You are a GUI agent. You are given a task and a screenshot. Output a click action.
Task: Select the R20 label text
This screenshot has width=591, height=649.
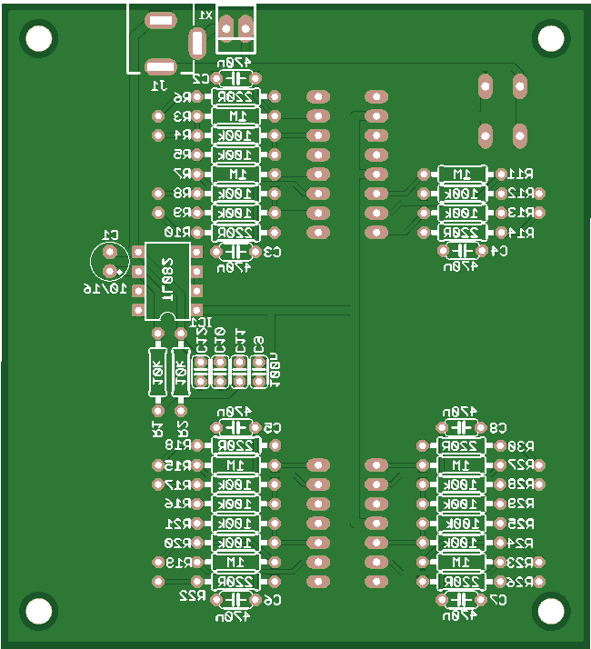pos(177,543)
